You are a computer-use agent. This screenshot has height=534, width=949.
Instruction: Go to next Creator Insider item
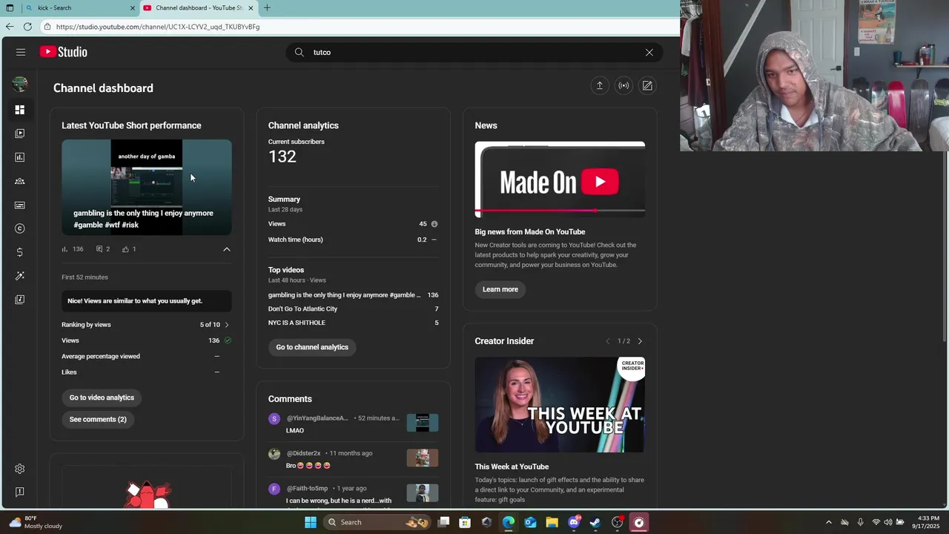[x=640, y=341]
